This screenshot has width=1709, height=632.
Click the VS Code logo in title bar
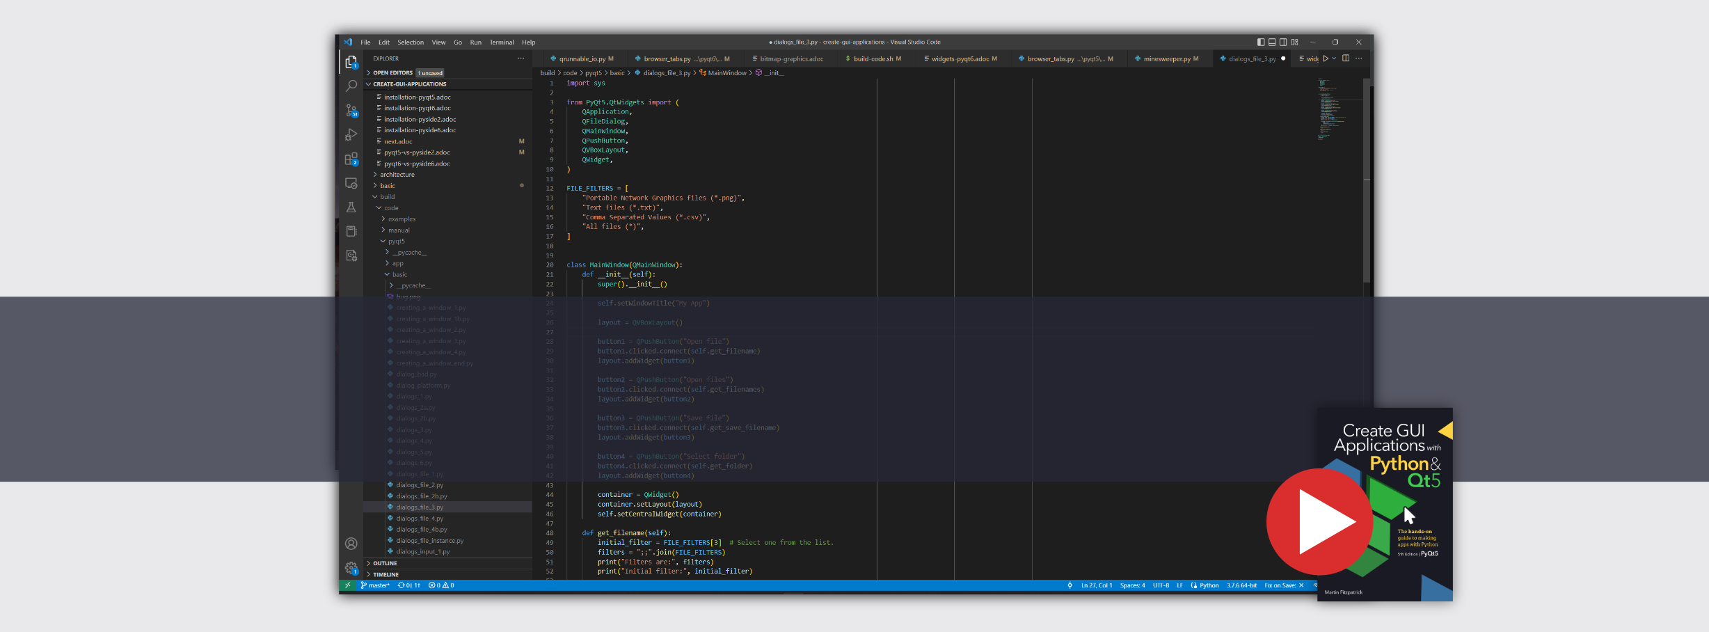pyautogui.click(x=348, y=42)
